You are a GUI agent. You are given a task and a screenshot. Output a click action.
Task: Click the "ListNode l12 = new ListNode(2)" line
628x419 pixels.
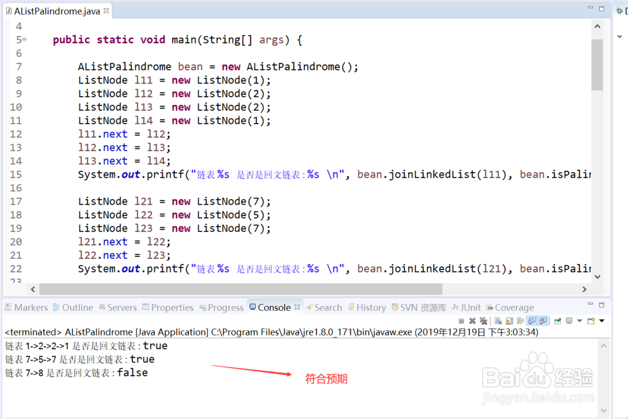pos(174,94)
